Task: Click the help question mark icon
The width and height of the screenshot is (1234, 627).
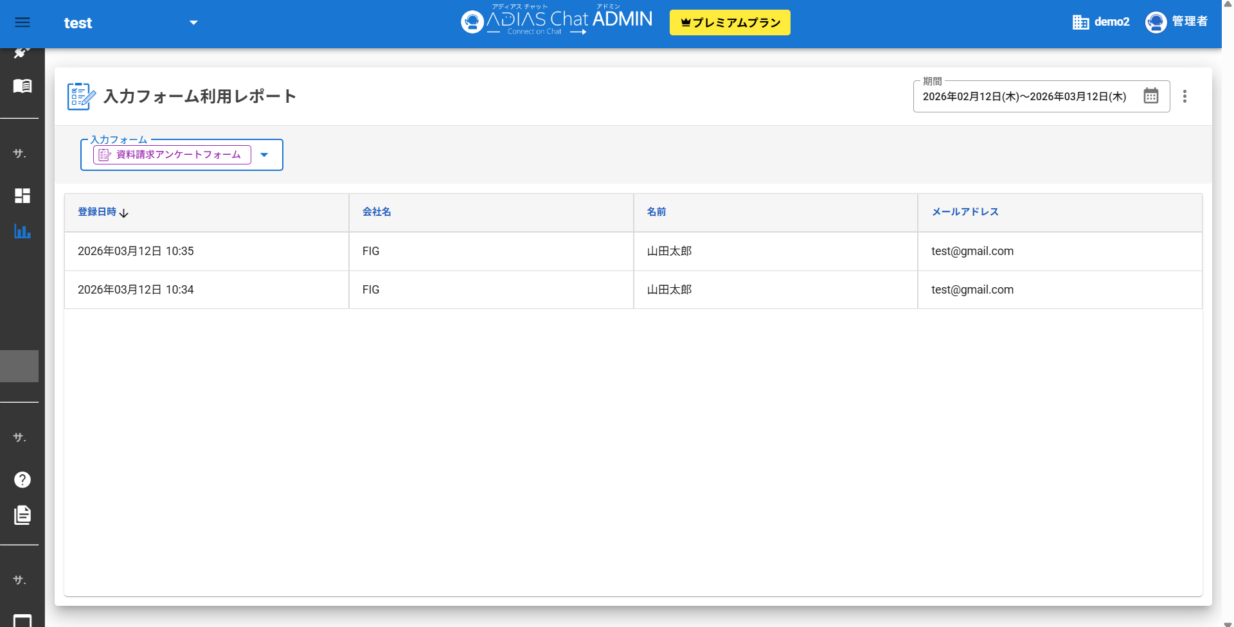Action: 22,480
